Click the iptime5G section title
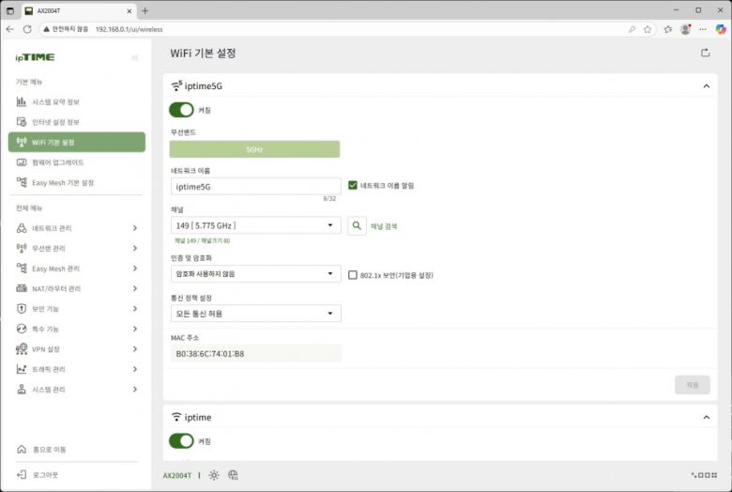Screen dimensions: 732x492 pyautogui.click(x=204, y=86)
